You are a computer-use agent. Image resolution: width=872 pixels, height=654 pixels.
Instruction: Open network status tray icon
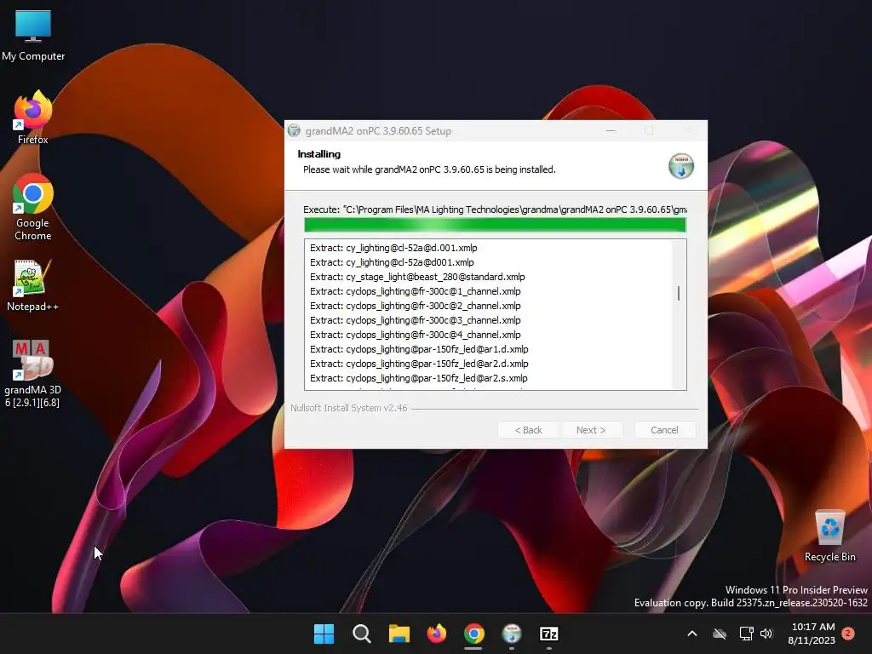(746, 634)
